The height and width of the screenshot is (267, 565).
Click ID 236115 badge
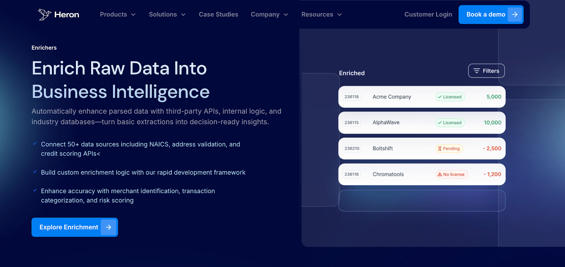point(352,123)
